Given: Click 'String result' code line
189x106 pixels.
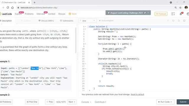Looking at the screenshot, I should [x=108, y=32].
